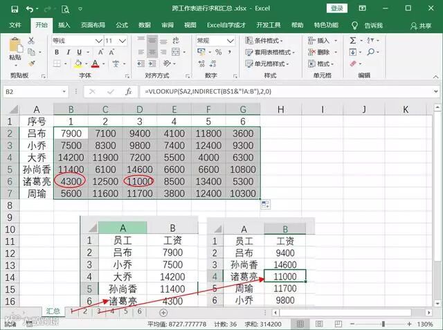Expand the formula bar

pyautogui.click(x=436, y=91)
